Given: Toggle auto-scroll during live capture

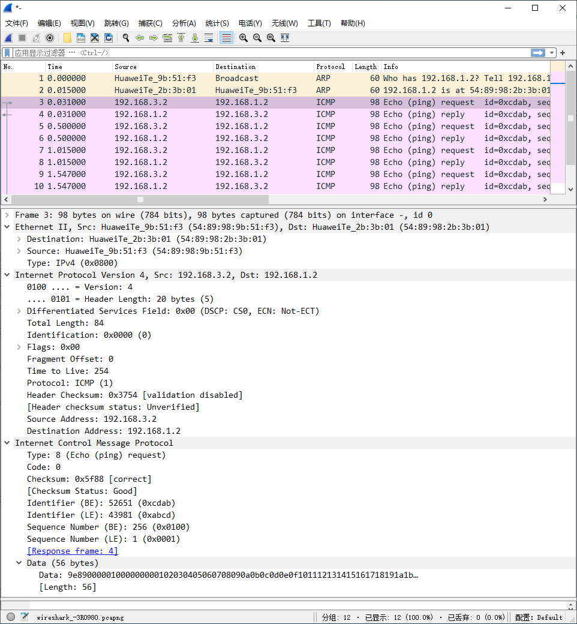Looking at the screenshot, I should coord(209,38).
